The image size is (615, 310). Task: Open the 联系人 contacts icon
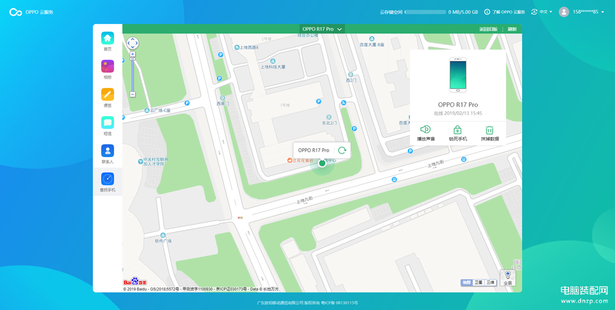click(107, 151)
